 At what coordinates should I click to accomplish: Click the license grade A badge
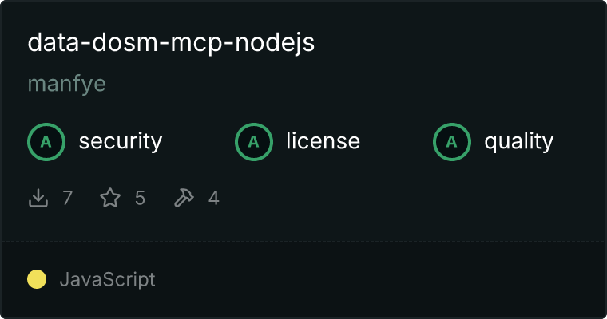click(x=253, y=142)
